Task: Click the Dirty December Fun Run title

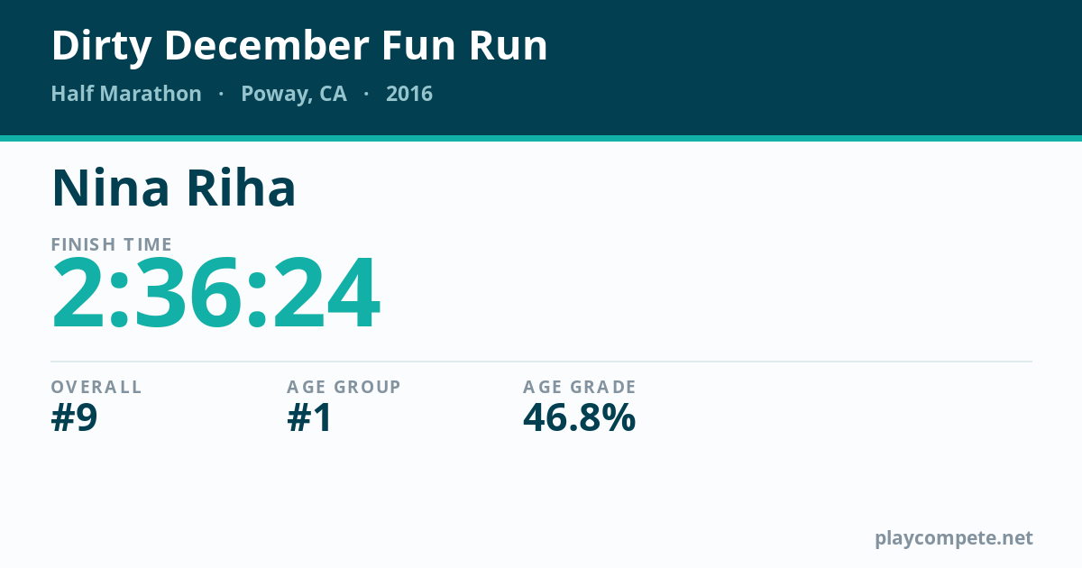Action: pyautogui.click(x=299, y=46)
